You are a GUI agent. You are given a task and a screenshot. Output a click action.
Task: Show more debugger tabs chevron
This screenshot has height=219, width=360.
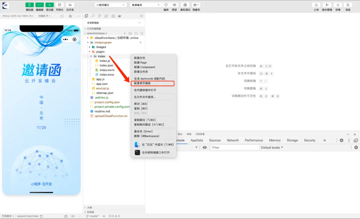tap(325, 140)
